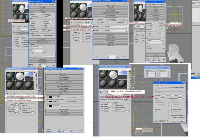200x137 pixels.
Task: Toggle Refractive GI caustics checkbox
Action: [99, 23]
